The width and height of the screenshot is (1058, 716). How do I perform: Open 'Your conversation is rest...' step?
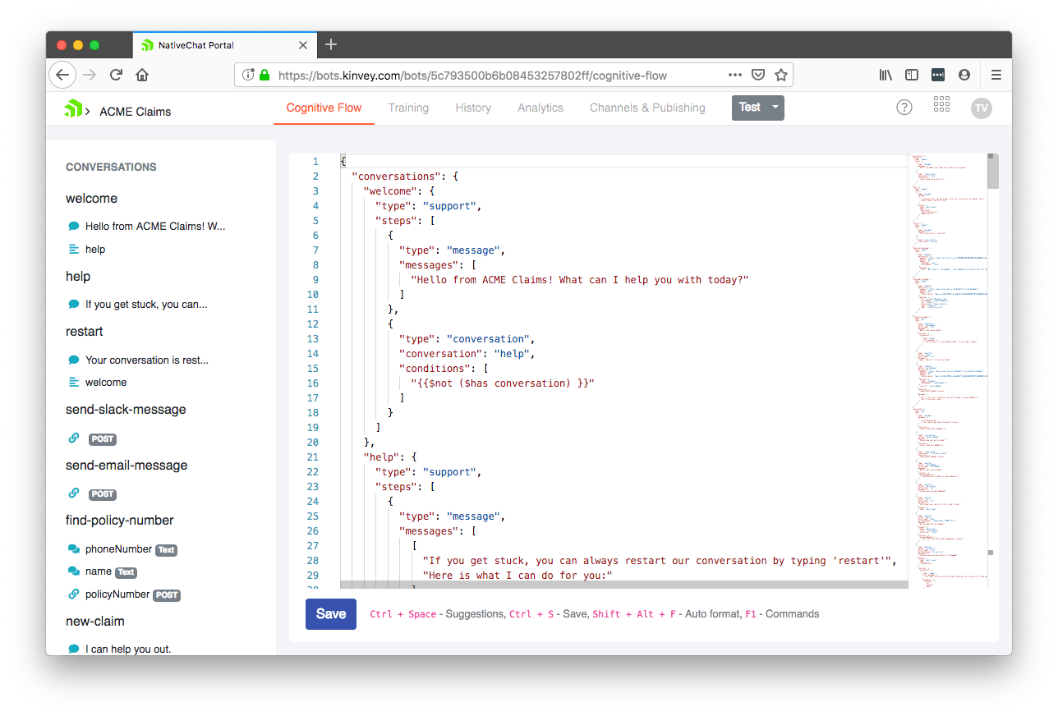pyautogui.click(x=147, y=360)
